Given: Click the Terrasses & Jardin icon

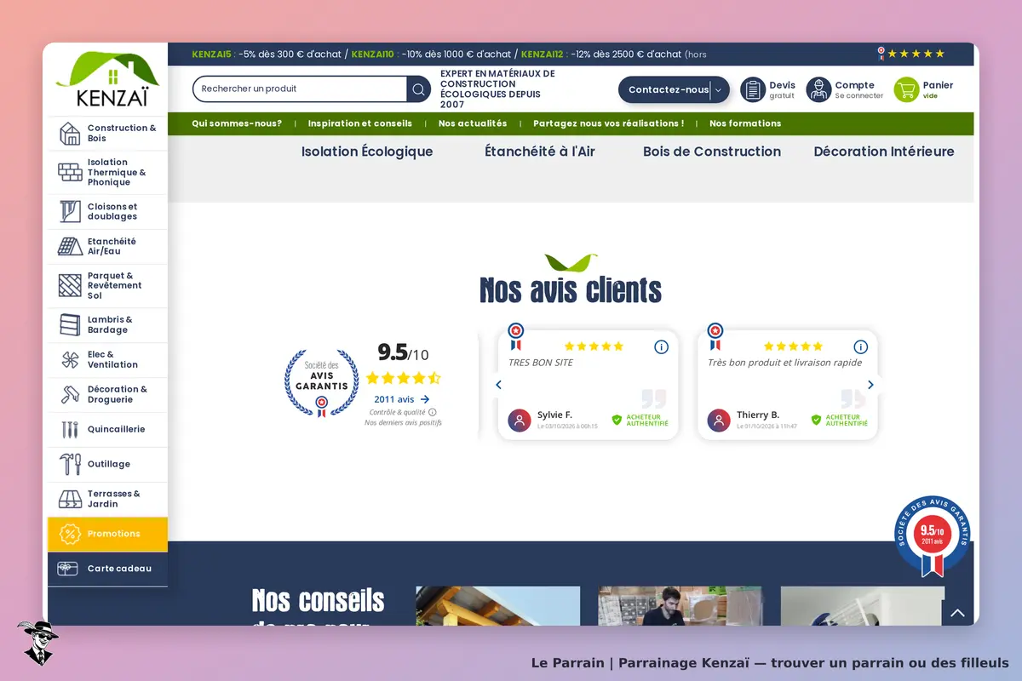Looking at the screenshot, I should [70, 499].
